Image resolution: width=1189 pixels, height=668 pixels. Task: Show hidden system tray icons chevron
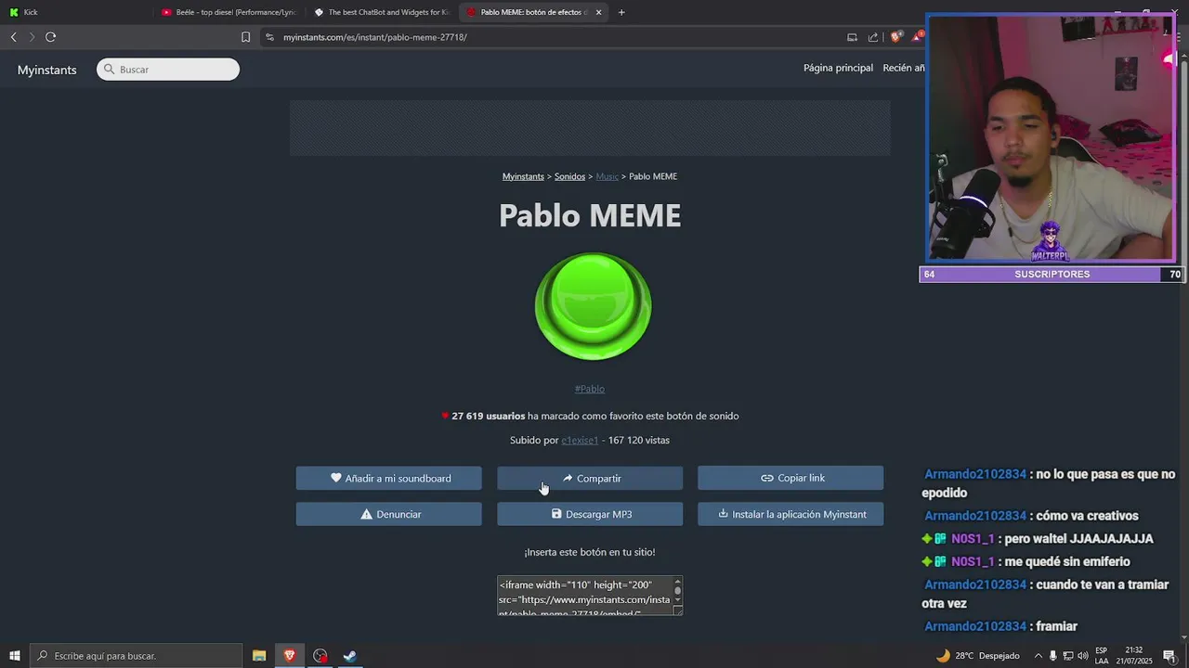click(1039, 656)
